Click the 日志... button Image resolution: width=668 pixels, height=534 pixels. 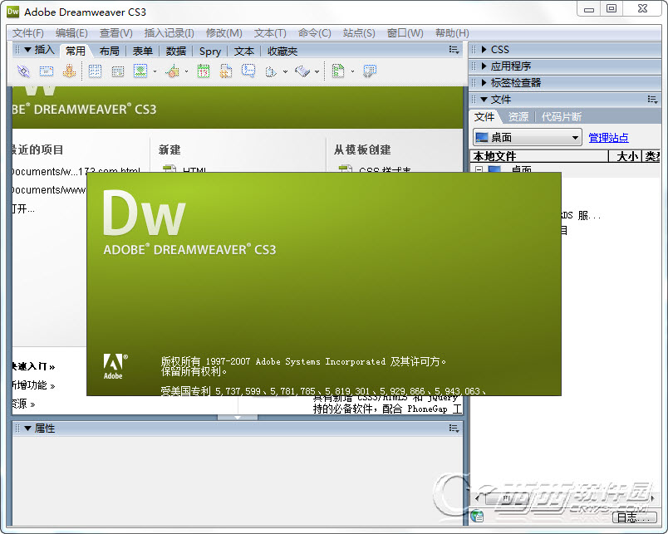(634, 517)
